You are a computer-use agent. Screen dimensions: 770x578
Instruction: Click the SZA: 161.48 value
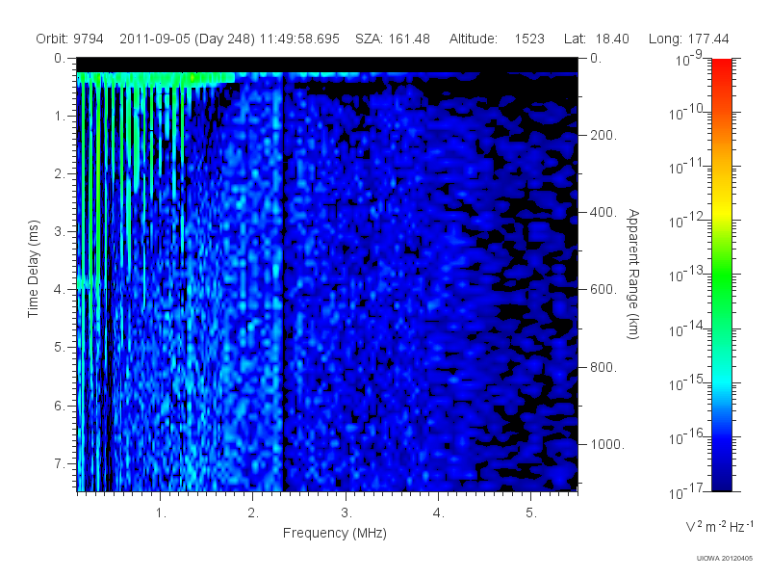(x=393, y=39)
